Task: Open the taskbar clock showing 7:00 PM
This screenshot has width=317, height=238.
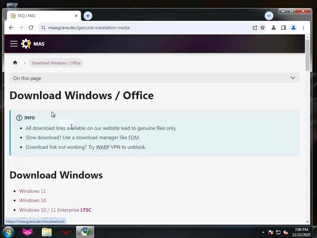Action: tap(301, 232)
